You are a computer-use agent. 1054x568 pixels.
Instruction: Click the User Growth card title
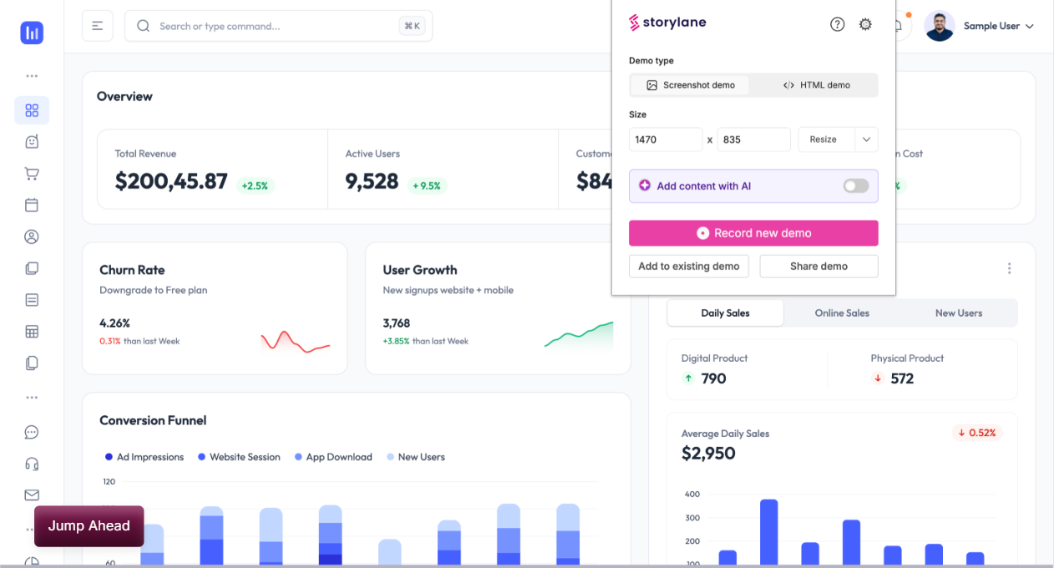pyautogui.click(x=420, y=270)
